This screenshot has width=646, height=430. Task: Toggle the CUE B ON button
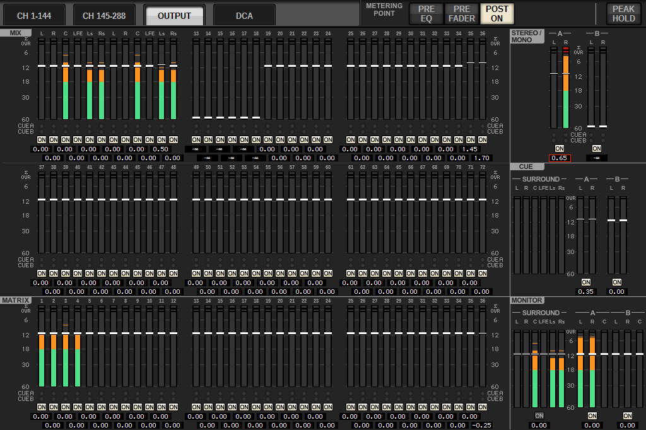click(616, 282)
